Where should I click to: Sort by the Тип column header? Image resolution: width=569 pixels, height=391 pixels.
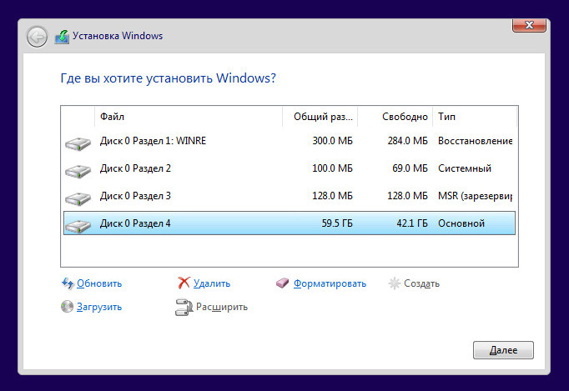coord(475,117)
